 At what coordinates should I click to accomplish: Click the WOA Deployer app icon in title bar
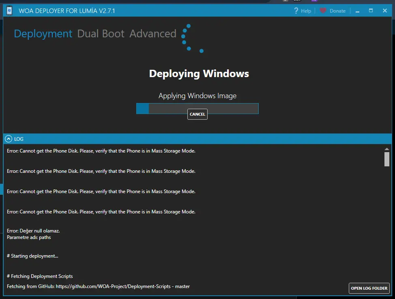9,11
